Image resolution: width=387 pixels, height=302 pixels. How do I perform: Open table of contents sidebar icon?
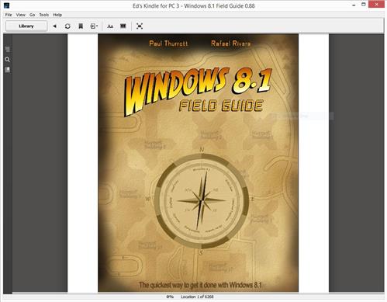coord(8,49)
